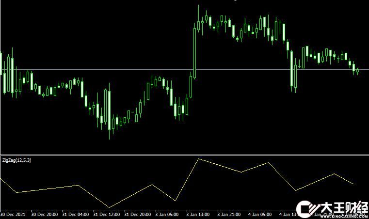Click the '31 Dec 12:00' time axis label
The width and height of the screenshot is (369, 219).
point(106,215)
